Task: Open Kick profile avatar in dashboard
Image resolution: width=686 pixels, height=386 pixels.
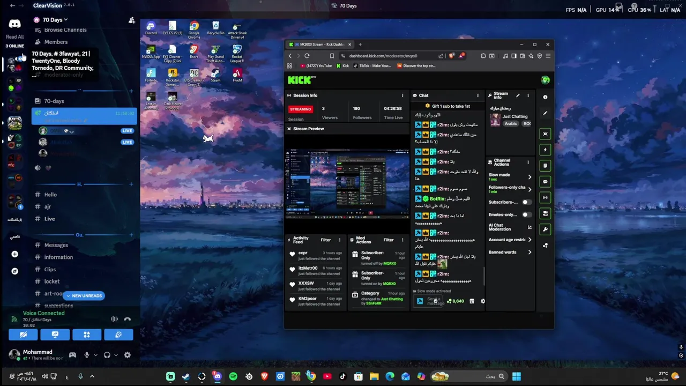Action: click(545, 80)
